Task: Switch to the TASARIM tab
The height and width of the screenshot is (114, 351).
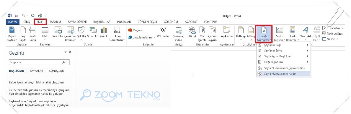Action: pyautogui.click(x=55, y=22)
